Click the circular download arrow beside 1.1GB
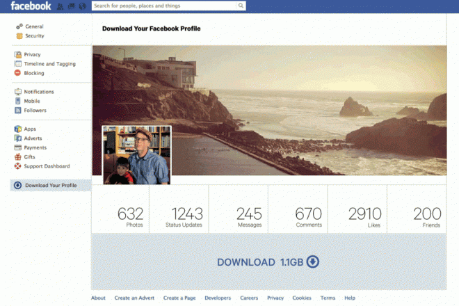The image size is (459, 306). (313, 261)
